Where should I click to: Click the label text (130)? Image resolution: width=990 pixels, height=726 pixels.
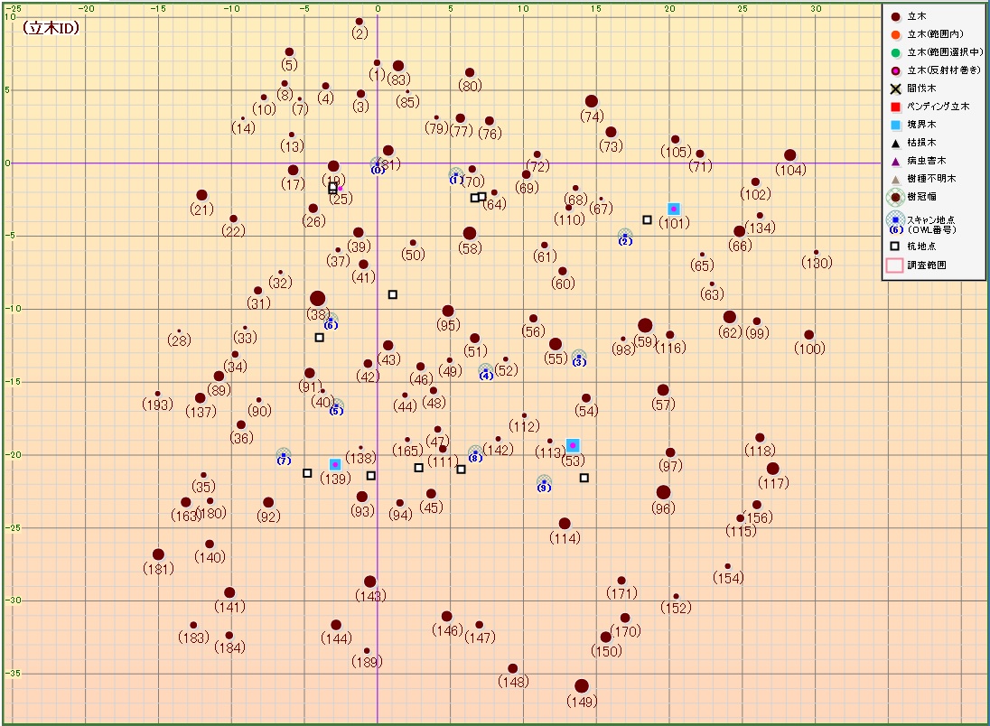pyautogui.click(x=817, y=263)
